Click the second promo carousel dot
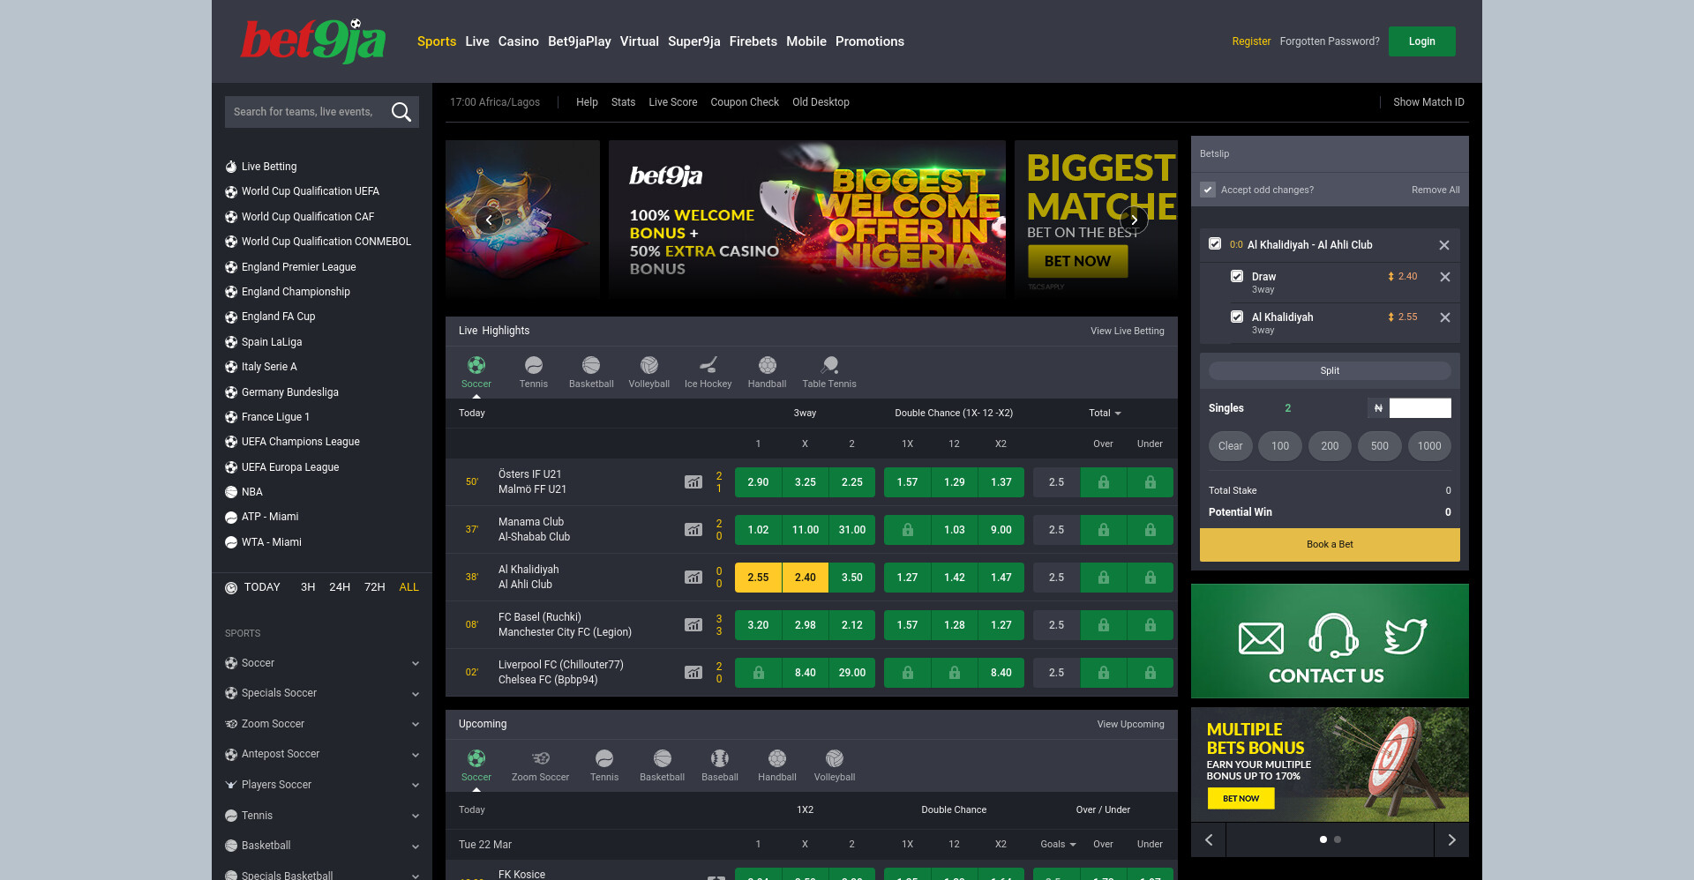This screenshot has width=1694, height=880. [x=1338, y=839]
